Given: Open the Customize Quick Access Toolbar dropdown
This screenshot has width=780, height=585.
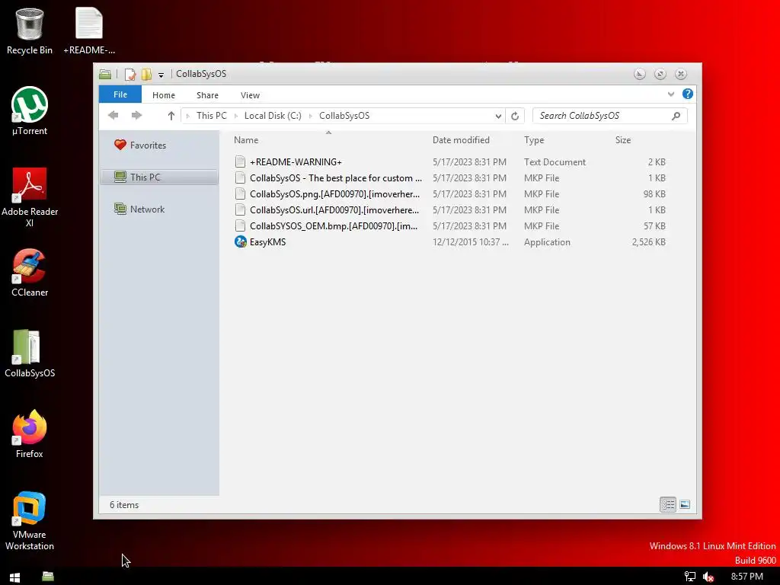Looking at the screenshot, I should pyautogui.click(x=161, y=75).
